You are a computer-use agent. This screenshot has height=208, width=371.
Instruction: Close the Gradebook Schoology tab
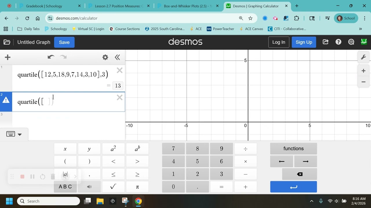point(79,6)
